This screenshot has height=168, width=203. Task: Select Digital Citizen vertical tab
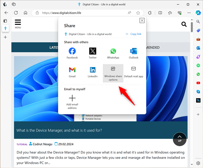pos(5,28)
